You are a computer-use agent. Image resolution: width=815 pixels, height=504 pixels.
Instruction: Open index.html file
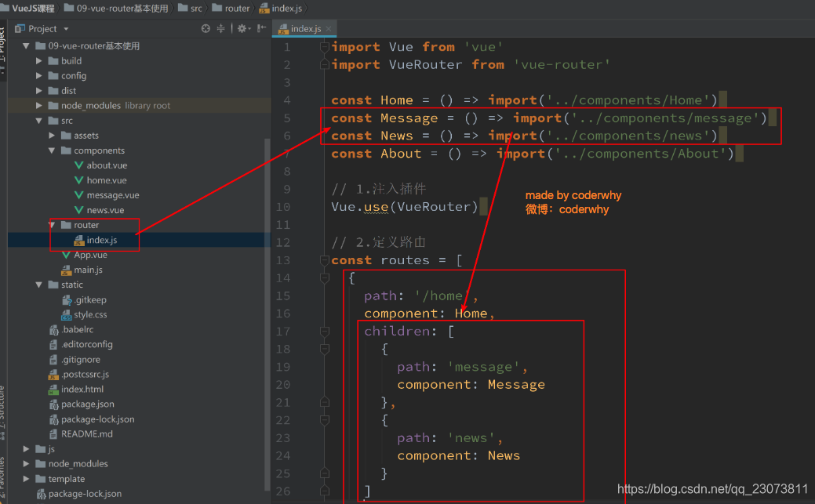tap(82, 390)
